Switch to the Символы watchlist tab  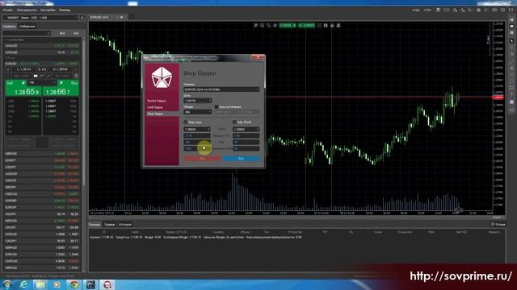click(x=9, y=27)
